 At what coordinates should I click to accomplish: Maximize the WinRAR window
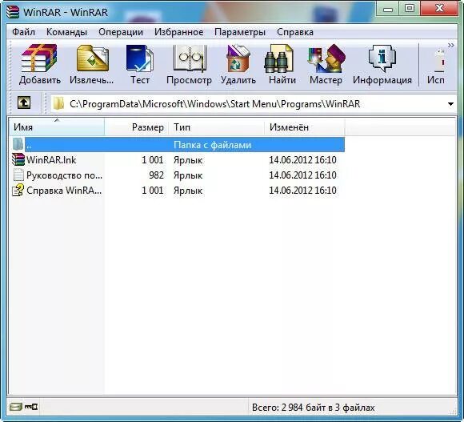point(410,8)
